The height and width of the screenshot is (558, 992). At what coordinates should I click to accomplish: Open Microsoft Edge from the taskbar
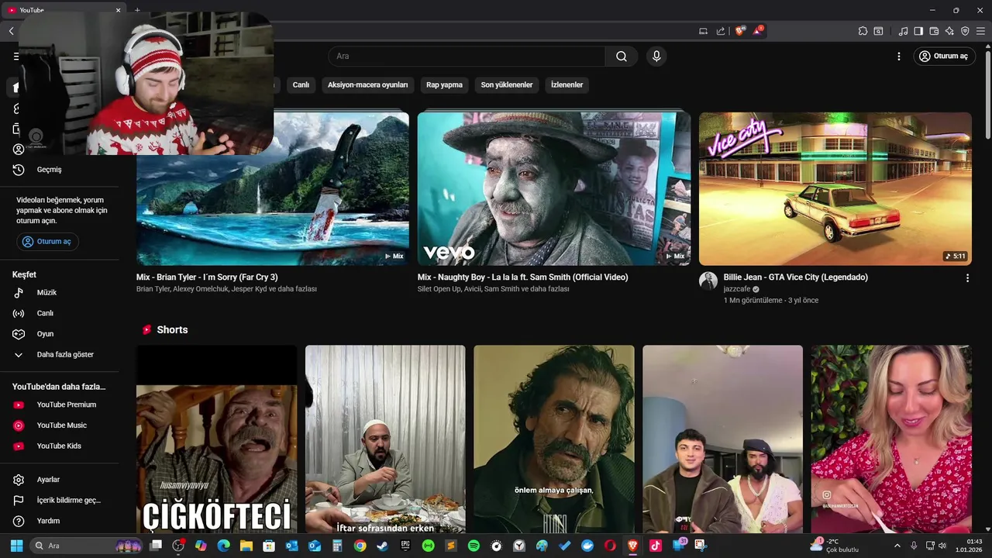224,546
